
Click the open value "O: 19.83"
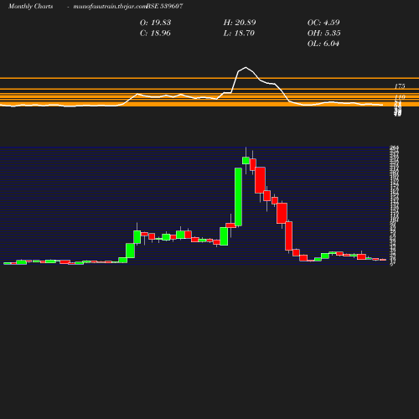(x=155, y=23)
